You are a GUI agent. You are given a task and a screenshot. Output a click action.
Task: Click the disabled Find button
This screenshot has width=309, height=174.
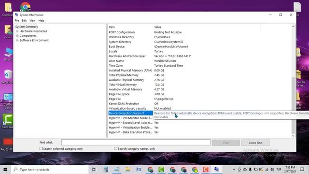226,143
